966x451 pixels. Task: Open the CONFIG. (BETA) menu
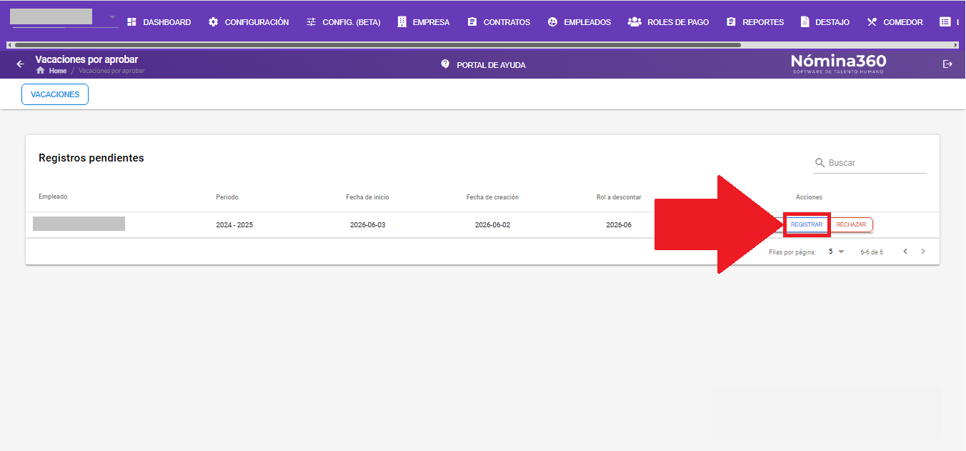344,22
